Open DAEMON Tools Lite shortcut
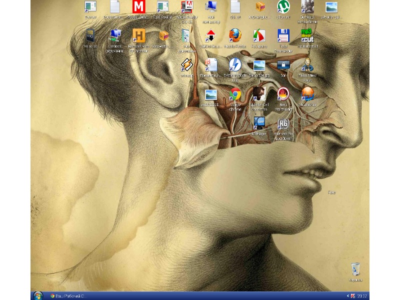400x300 pixels. point(235,65)
